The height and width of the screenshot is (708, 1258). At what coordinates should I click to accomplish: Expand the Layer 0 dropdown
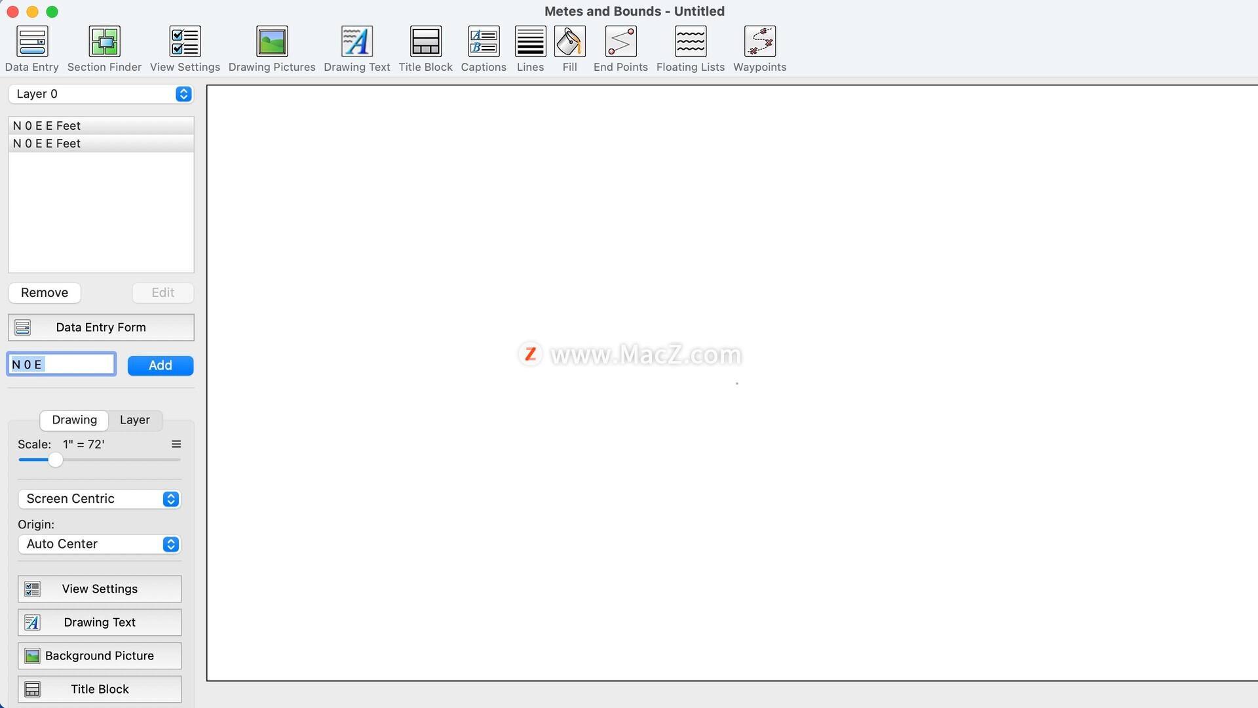(x=101, y=94)
